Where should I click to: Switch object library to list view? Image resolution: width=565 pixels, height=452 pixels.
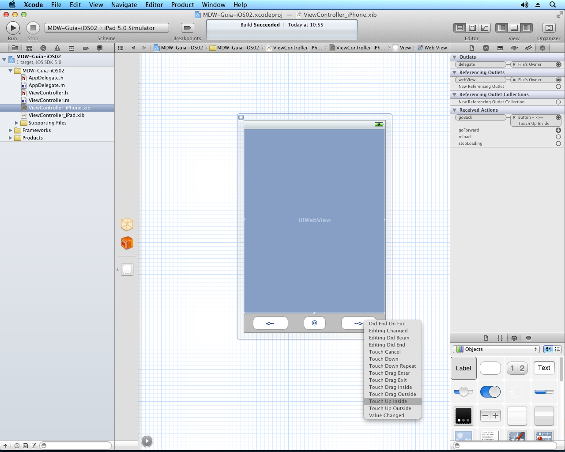click(557, 349)
